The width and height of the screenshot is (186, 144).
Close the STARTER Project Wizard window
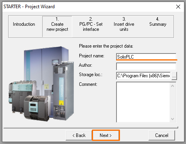[x=178, y=7]
